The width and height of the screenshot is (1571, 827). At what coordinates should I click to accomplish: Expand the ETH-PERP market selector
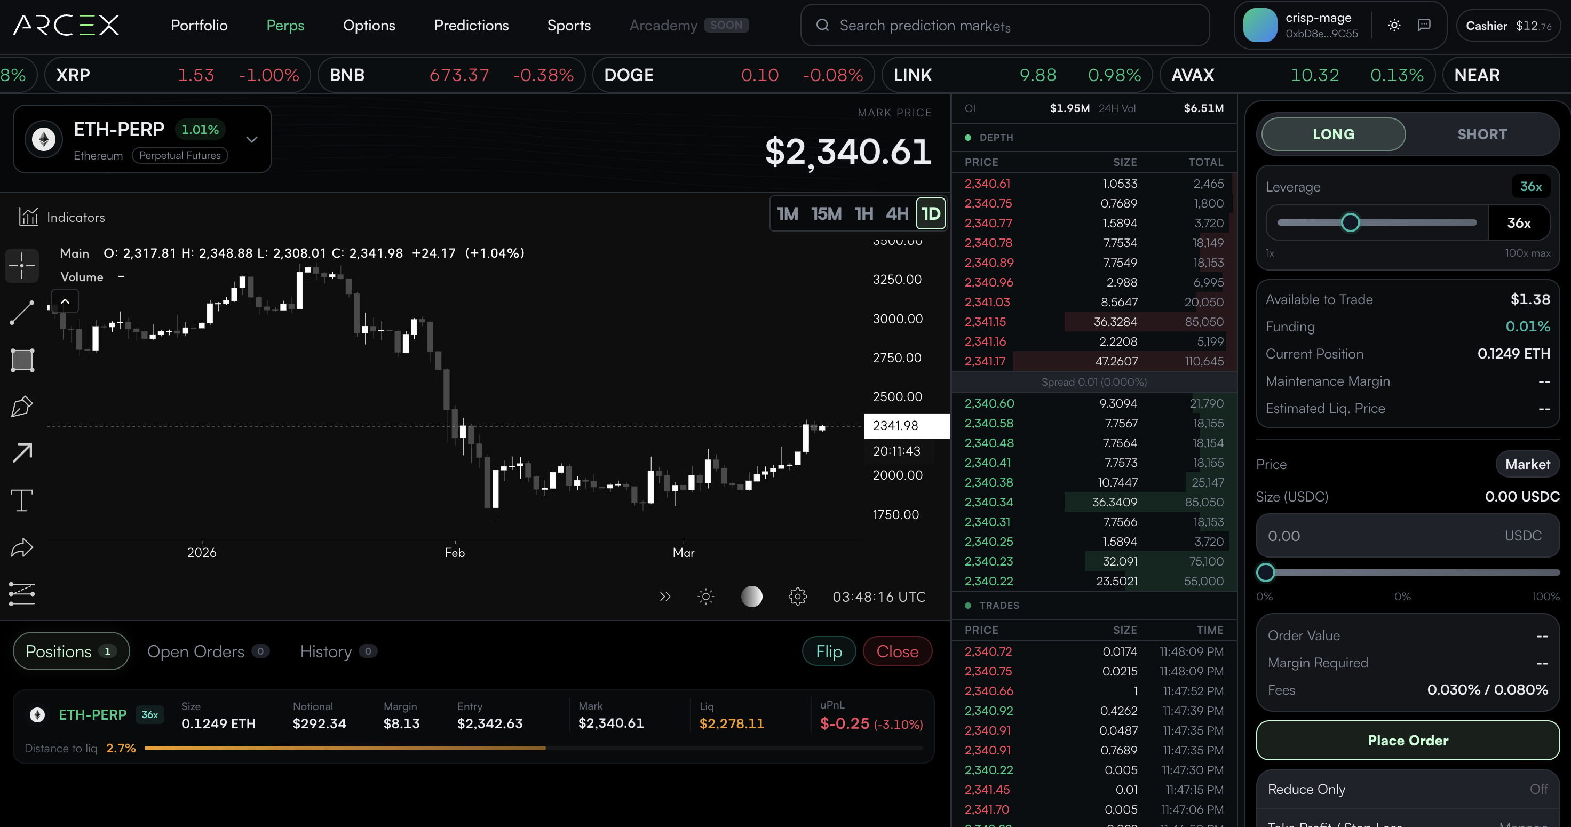251,139
